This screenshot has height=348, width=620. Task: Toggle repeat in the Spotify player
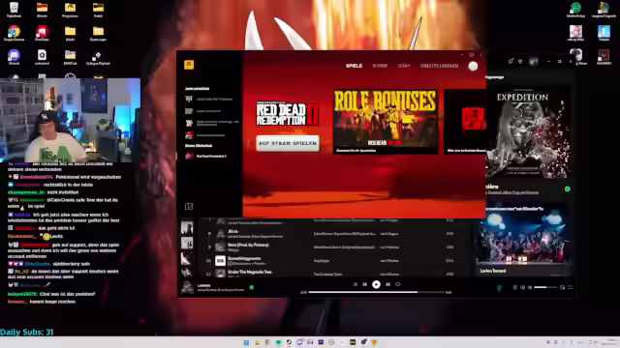[x=398, y=284]
